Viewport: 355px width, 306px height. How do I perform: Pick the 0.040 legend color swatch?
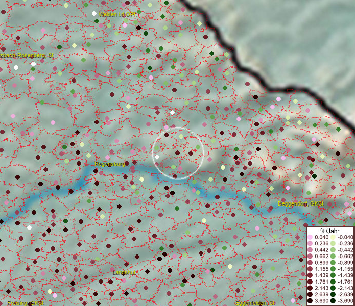point(310,237)
